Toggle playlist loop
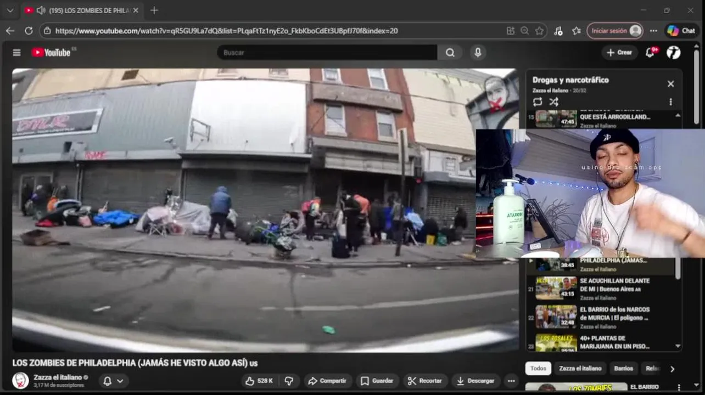This screenshot has width=705, height=395. (x=538, y=101)
